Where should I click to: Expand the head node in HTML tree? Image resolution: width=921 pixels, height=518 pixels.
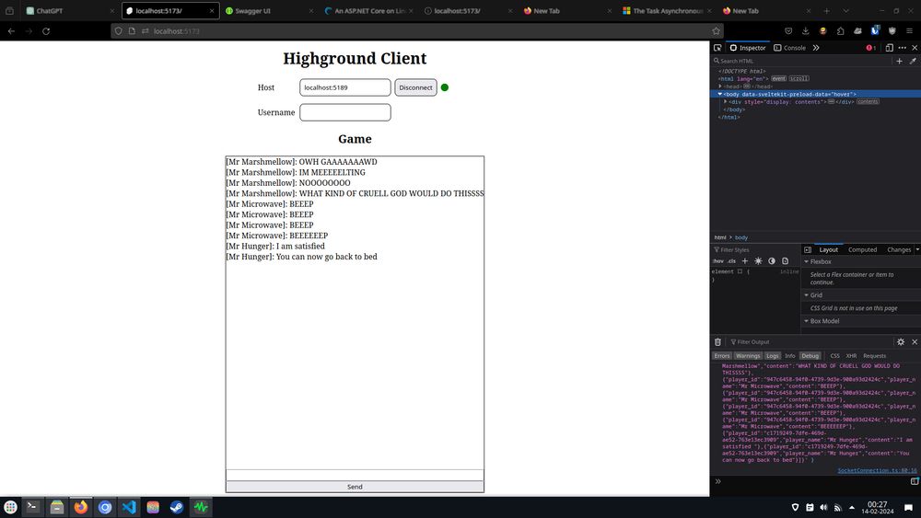click(720, 86)
